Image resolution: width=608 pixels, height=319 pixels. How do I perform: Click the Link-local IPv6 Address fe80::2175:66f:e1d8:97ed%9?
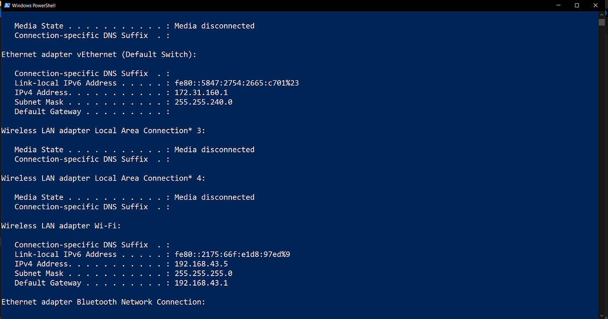tap(232, 254)
